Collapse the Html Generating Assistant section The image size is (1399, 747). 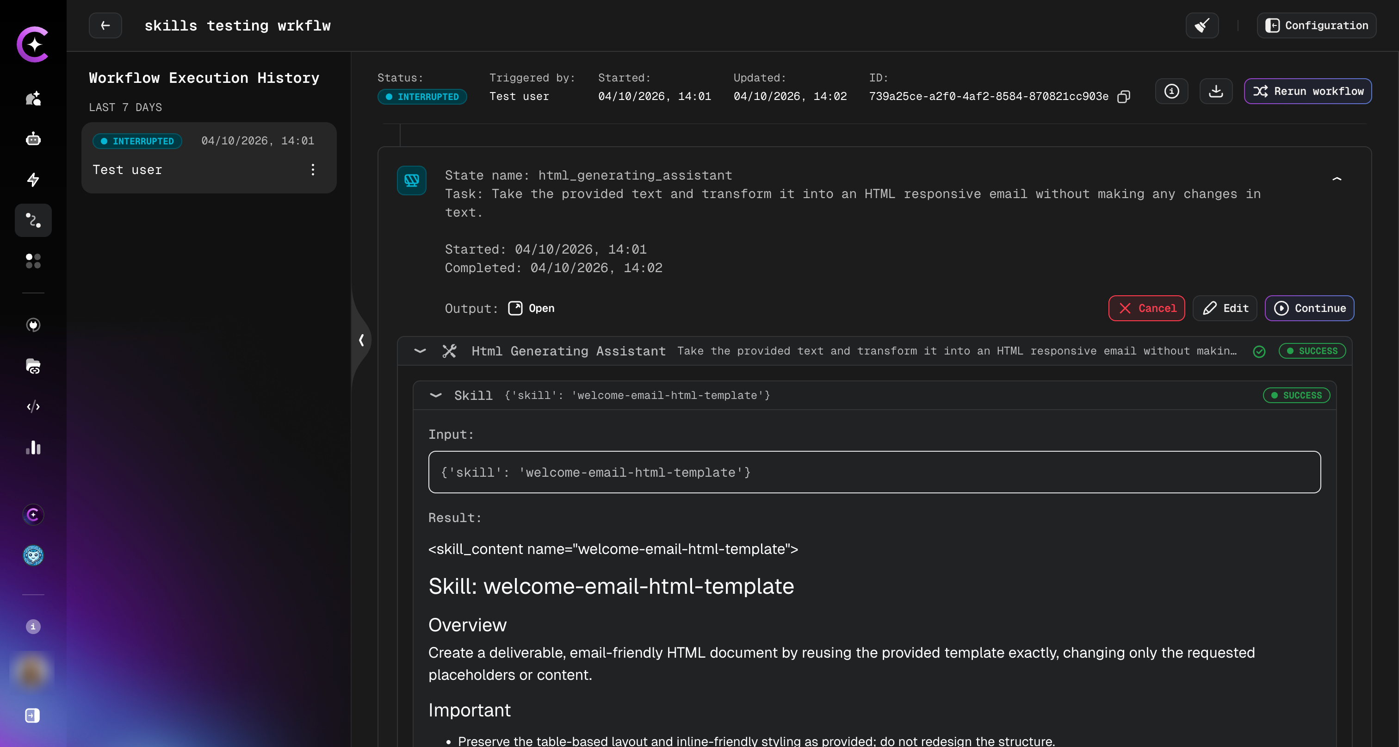420,351
